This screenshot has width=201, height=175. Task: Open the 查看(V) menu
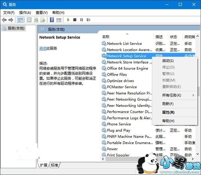click(42, 12)
